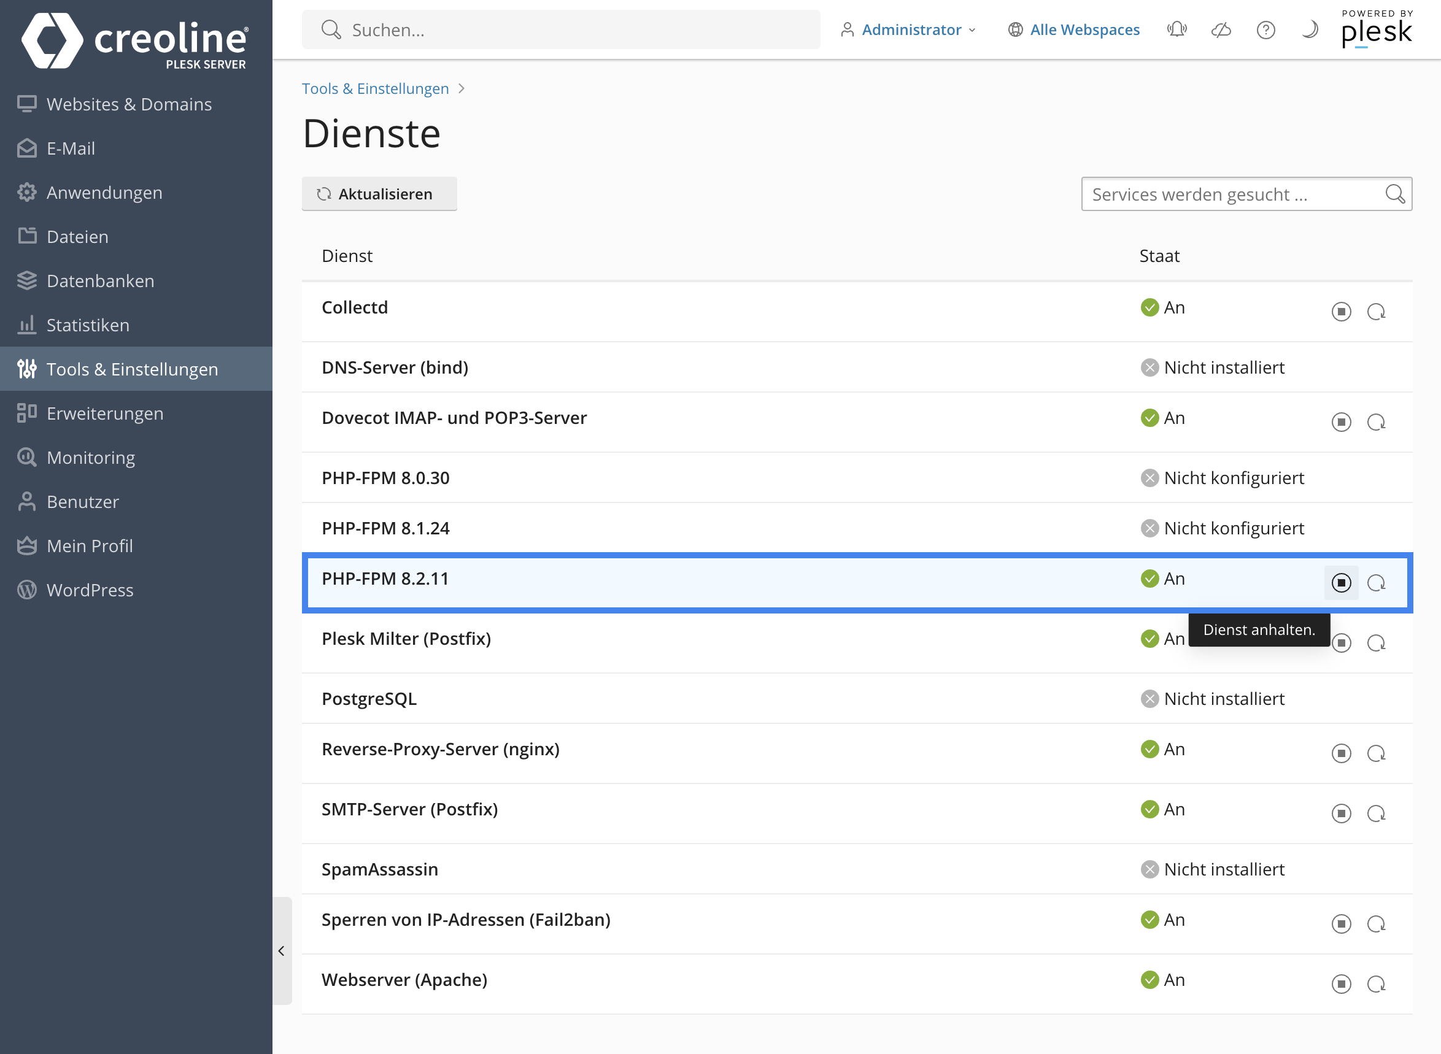Click the DNS-Server (bind) row name

[x=395, y=367]
